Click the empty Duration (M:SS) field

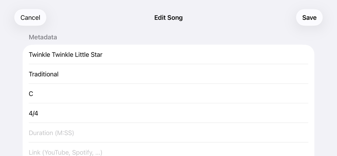168,133
